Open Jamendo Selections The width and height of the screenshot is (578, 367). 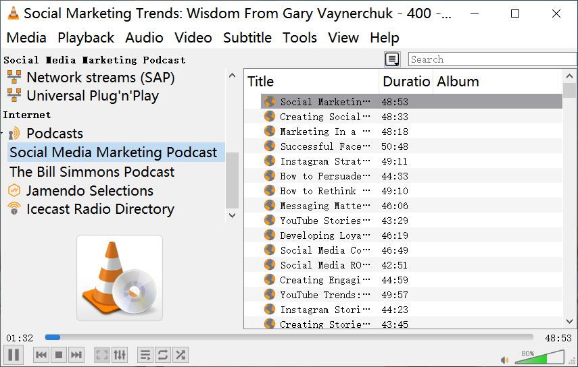pyautogui.click(x=90, y=191)
